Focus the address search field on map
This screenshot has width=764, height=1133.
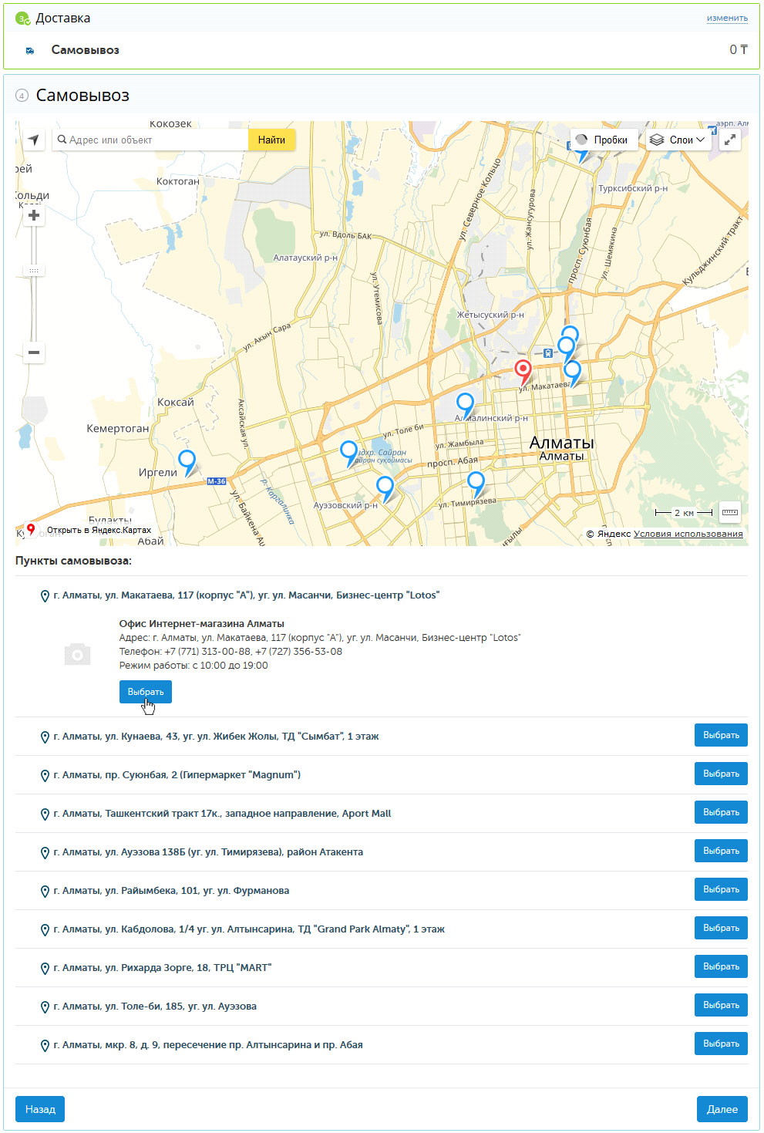click(x=154, y=140)
